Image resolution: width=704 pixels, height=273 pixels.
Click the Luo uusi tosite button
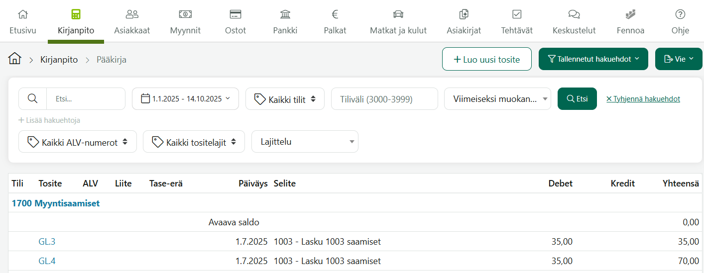pos(487,59)
